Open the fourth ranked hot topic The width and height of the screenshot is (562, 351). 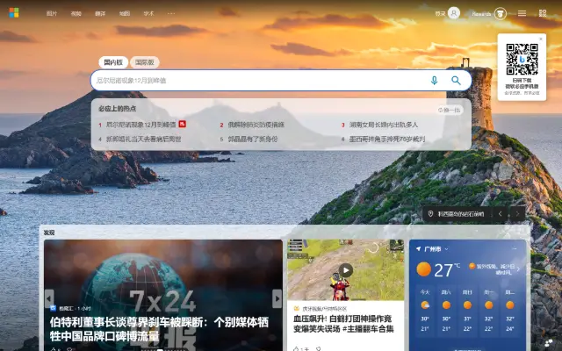coord(143,139)
